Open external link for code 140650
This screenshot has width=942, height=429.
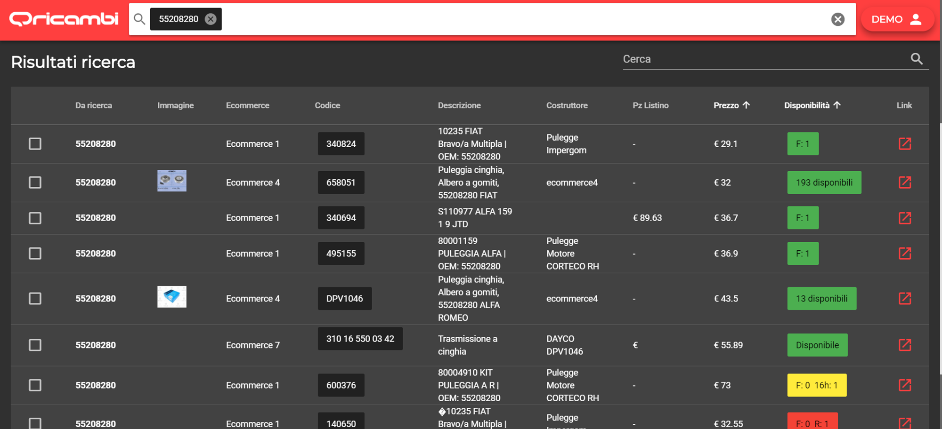click(905, 423)
